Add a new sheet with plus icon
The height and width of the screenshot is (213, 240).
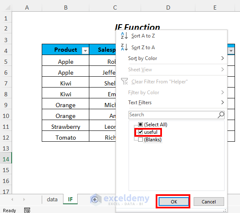pyautogui.click(x=95, y=199)
